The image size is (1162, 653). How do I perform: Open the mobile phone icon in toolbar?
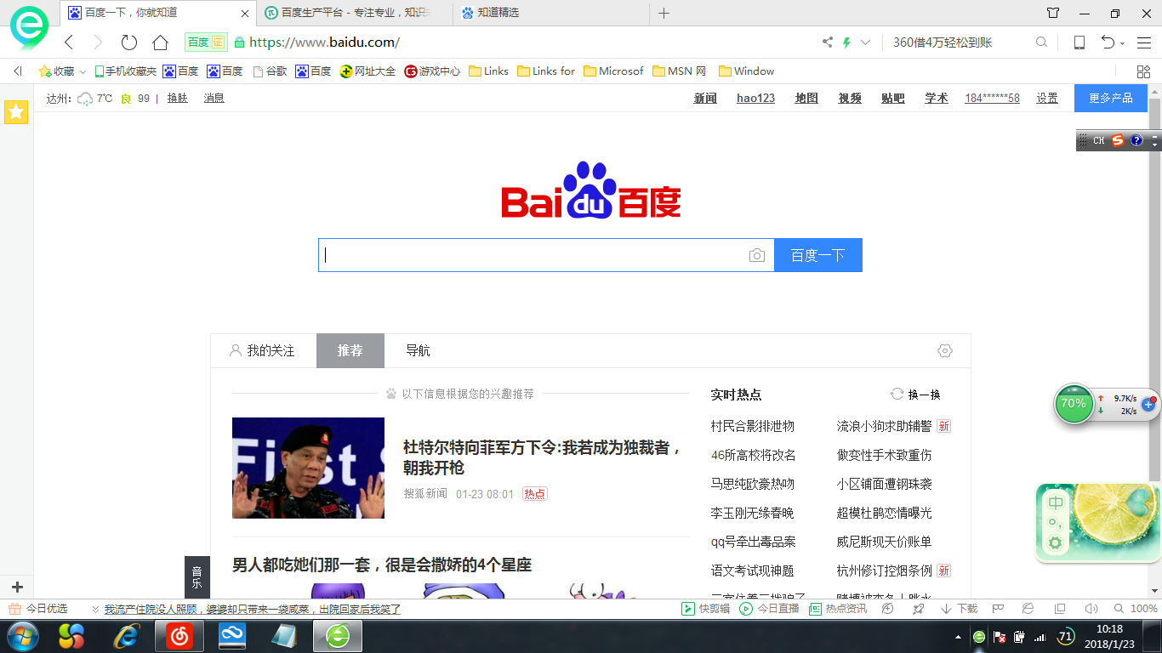1079,43
